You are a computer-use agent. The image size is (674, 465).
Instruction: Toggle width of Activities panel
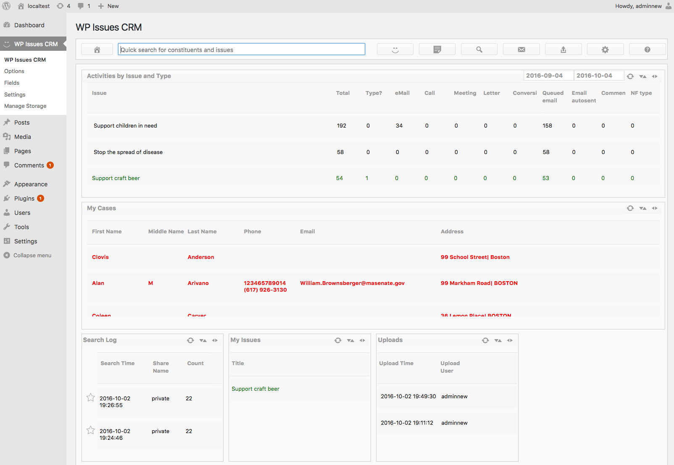[x=655, y=76]
